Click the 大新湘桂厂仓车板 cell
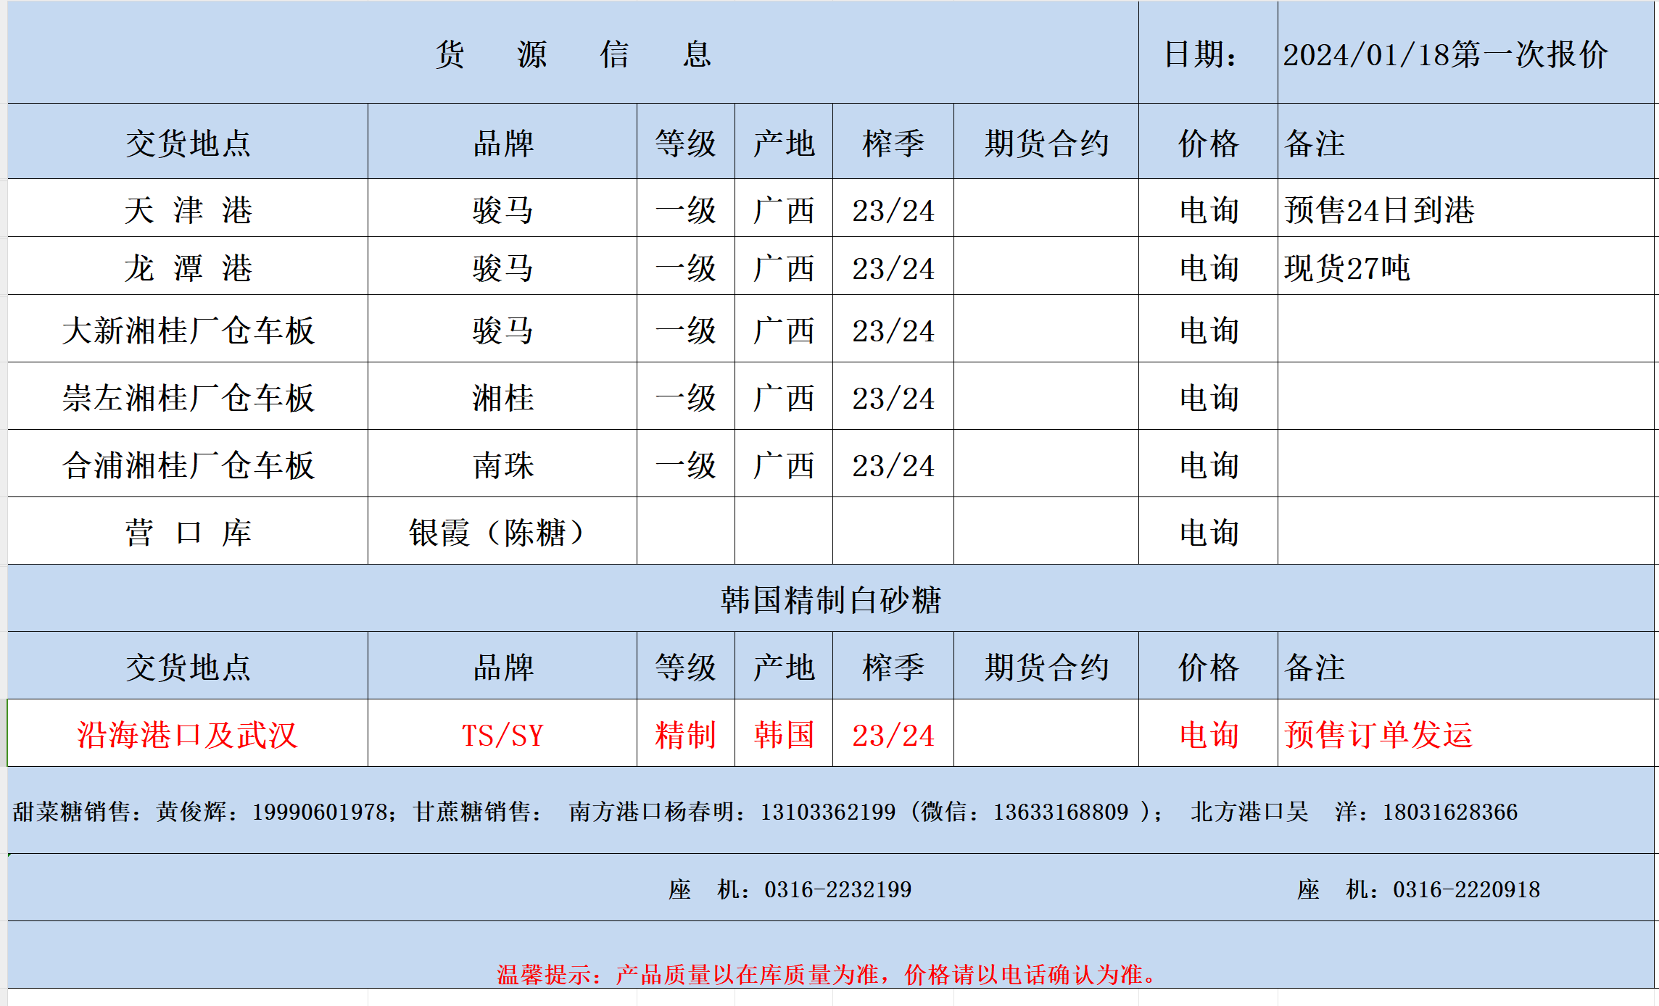Screen dimensions: 1659x1006 point(188,331)
